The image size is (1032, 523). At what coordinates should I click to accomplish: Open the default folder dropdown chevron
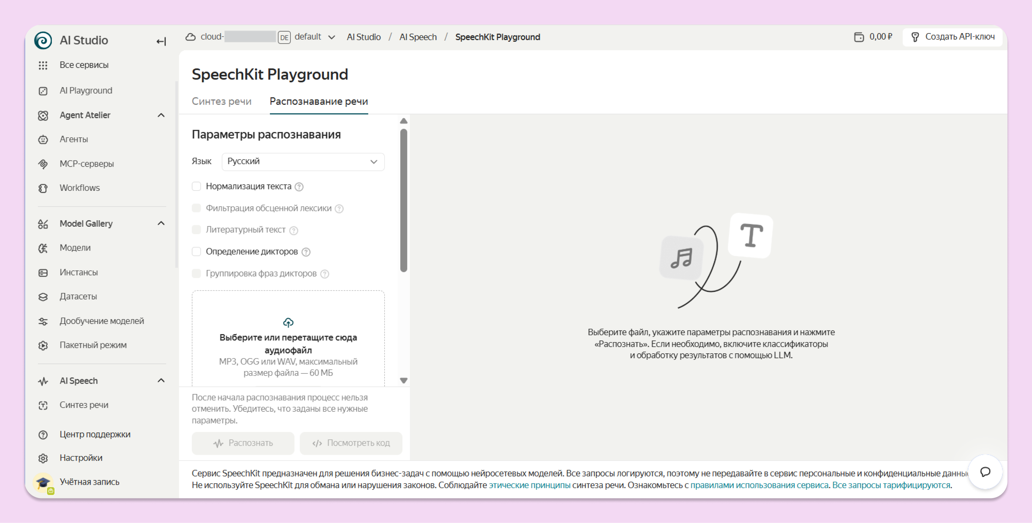[x=331, y=37]
